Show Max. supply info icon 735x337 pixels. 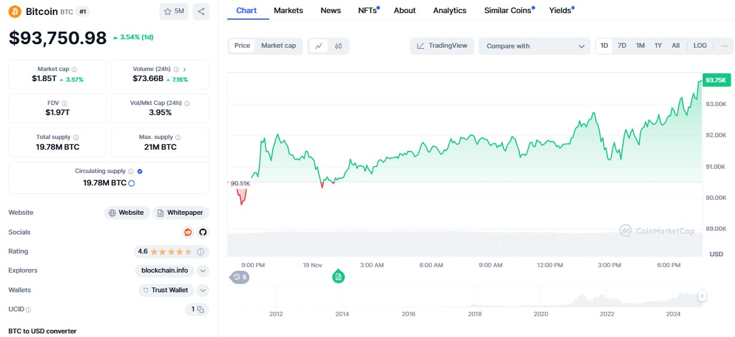pyautogui.click(x=178, y=137)
